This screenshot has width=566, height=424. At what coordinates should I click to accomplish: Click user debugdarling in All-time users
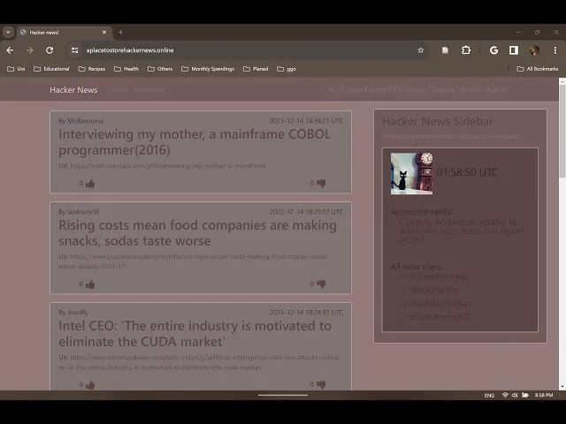[x=433, y=290]
